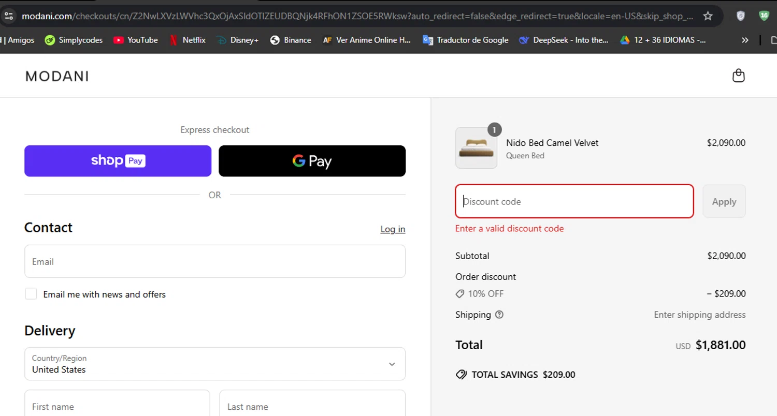Open the DeepSeek bookmark
Image resolution: width=777 pixels, height=416 pixels.
click(x=564, y=40)
